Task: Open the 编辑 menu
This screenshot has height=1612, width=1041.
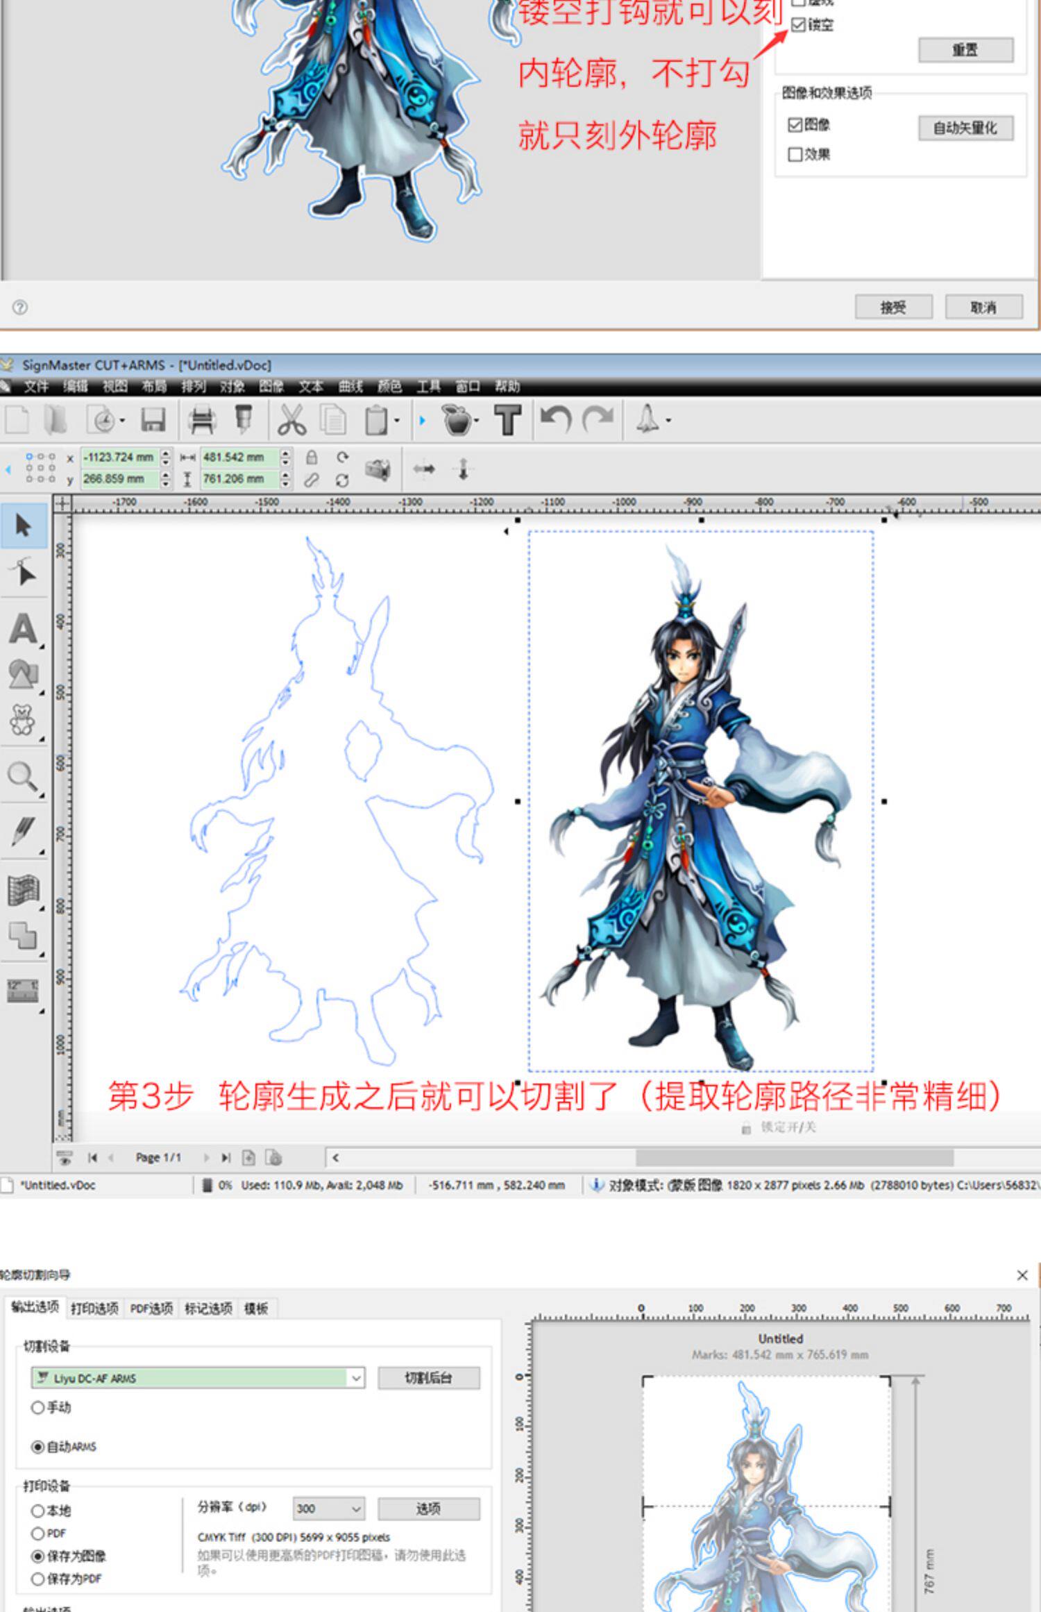Action: tap(76, 387)
